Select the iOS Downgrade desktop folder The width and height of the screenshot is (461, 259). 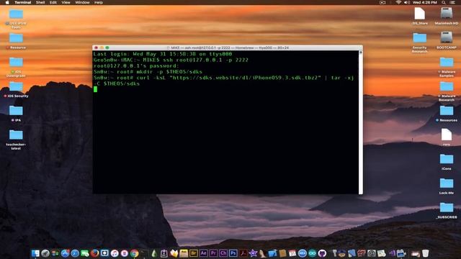point(16,66)
